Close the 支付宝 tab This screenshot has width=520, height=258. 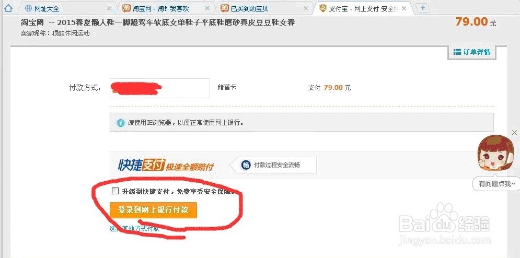[404, 9]
